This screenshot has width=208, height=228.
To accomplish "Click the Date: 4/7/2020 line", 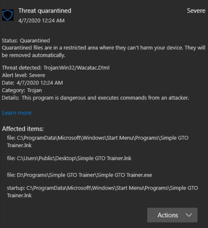I will pos(32,83).
